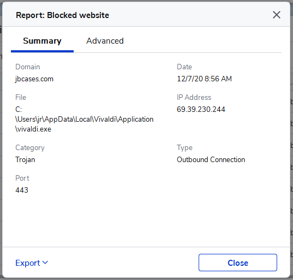Click the Close button
Image resolution: width=293 pixels, height=280 pixels.
[238, 263]
